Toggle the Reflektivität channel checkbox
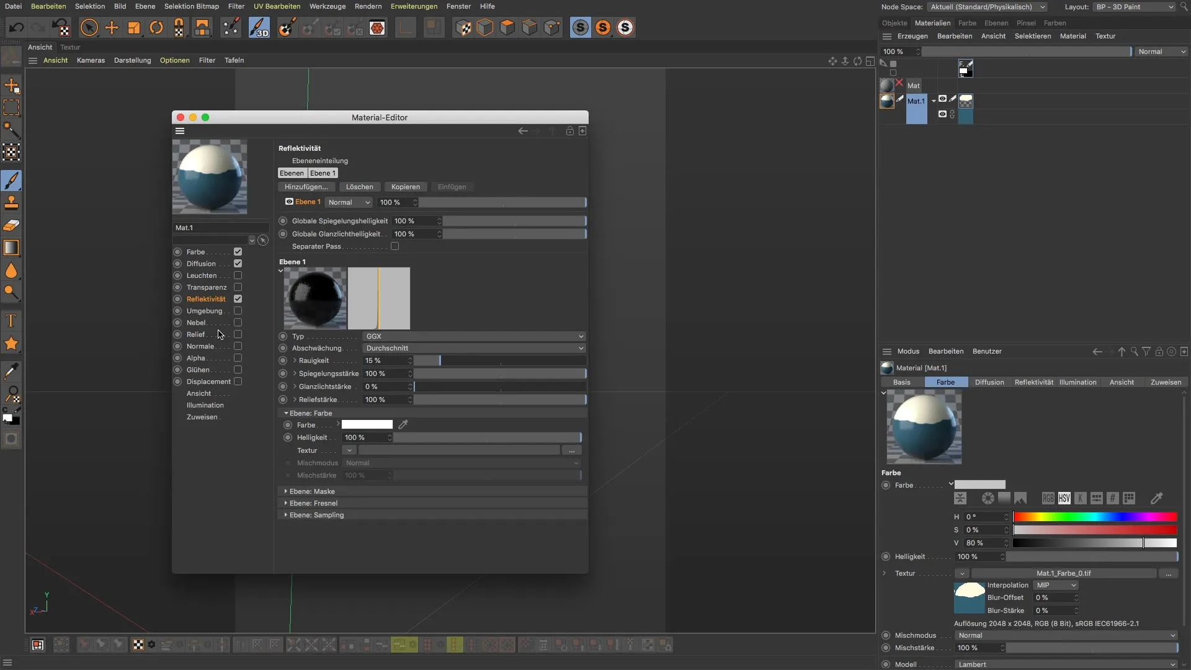The height and width of the screenshot is (670, 1191). tap(238, 299)
